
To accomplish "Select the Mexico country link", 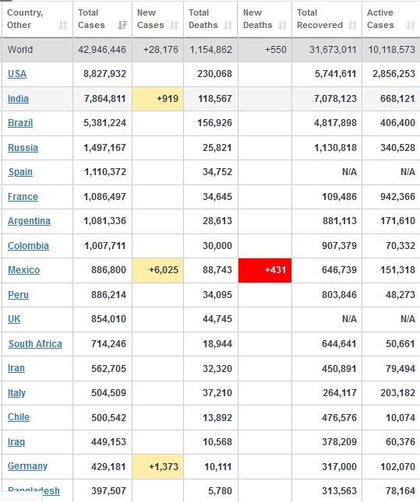I will pos(23,270).
